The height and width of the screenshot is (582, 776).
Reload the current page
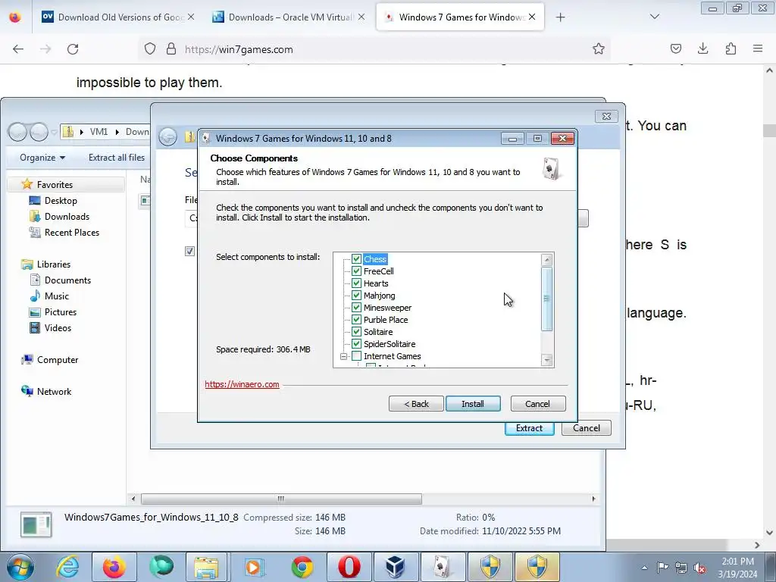(x=73, y=49)
